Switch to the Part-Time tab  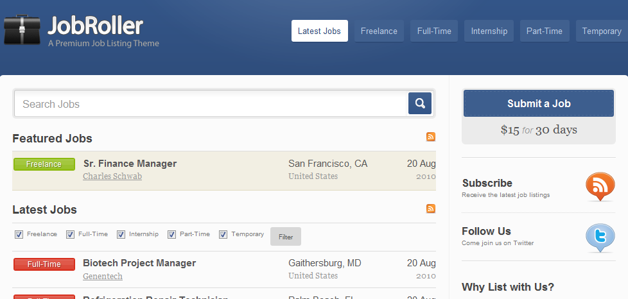pyautogui.click(x=545, y=31)
